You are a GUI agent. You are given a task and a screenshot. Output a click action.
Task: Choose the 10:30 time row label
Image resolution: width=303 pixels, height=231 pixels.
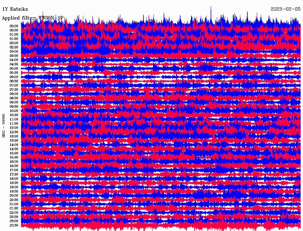click(x=14, y=115)
